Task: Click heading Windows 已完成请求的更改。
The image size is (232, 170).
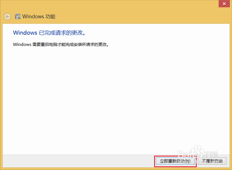Action: (x=49, y=33)
